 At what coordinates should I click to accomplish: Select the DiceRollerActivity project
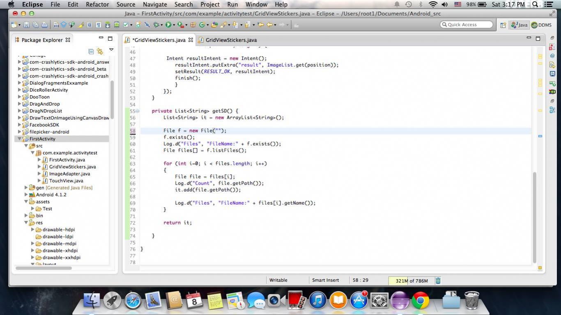coord(48,90)
